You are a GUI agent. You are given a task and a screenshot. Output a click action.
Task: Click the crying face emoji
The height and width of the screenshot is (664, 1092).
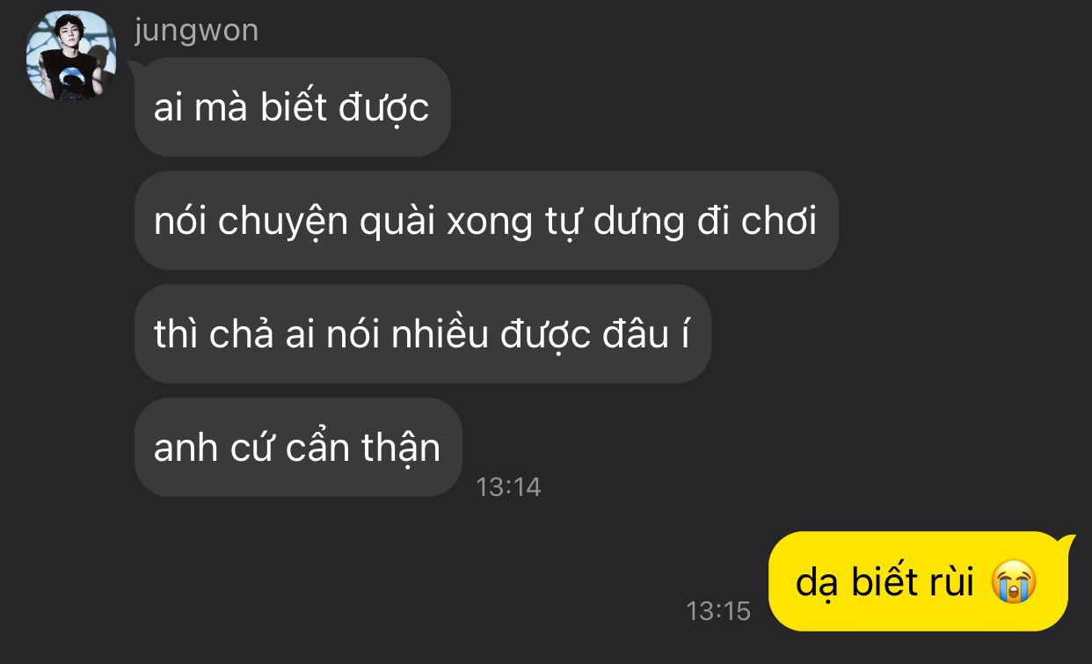tap(1014, 582)
